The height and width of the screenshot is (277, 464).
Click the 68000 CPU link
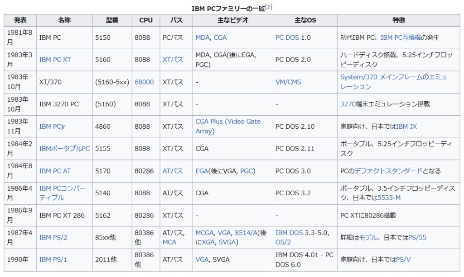point(144,82)
